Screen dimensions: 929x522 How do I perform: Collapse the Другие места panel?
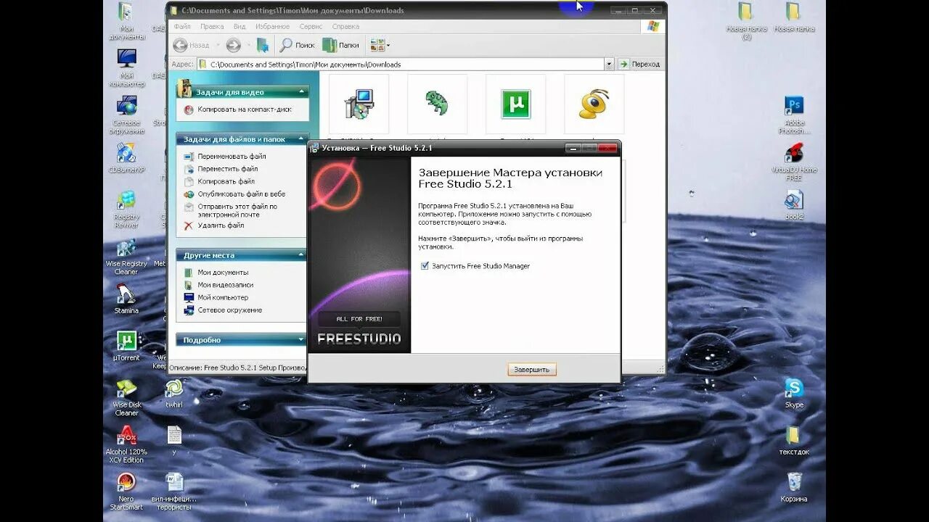(301, 255)
